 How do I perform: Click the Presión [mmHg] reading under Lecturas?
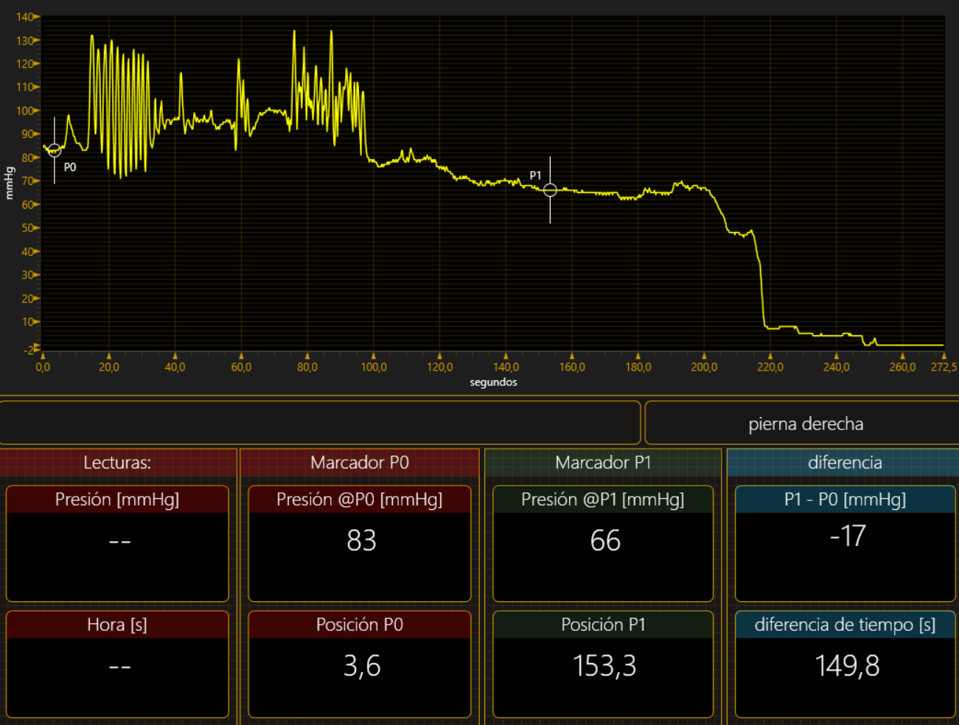click(118, 542)
